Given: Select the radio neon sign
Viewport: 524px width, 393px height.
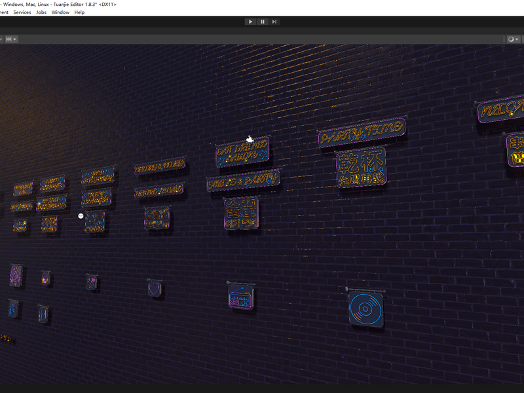Looking at the screenshot, I should tap(240, 297).
